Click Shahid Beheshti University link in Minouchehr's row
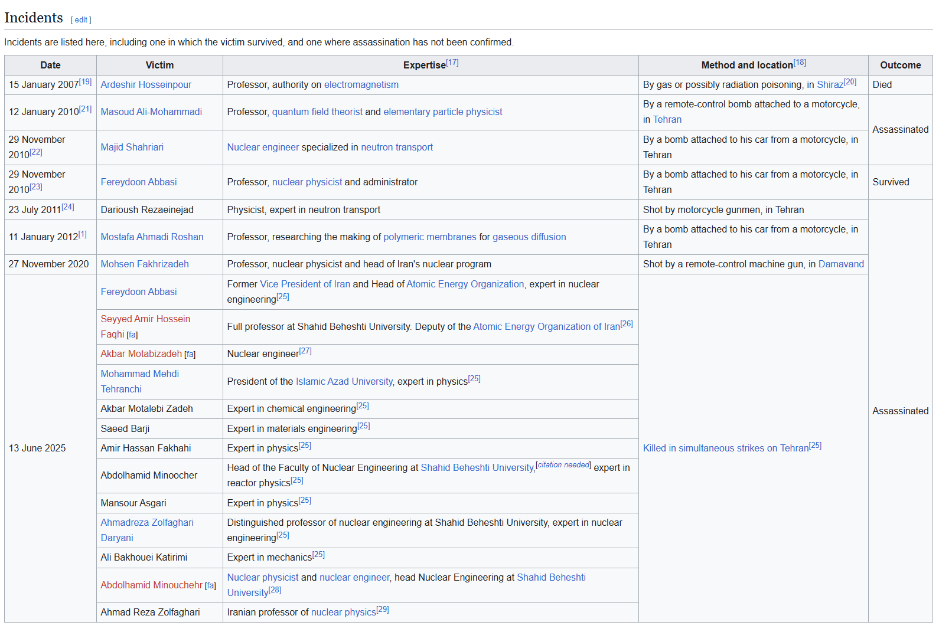This screenshot has height=632, width=939. coord(406,585)
